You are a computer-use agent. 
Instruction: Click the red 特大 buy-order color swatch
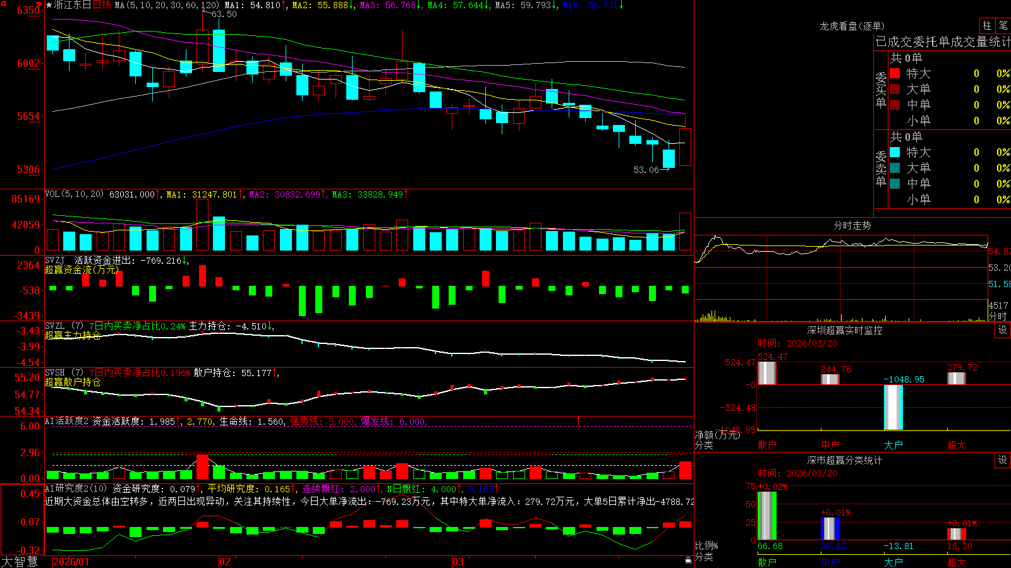coord(895,73)
